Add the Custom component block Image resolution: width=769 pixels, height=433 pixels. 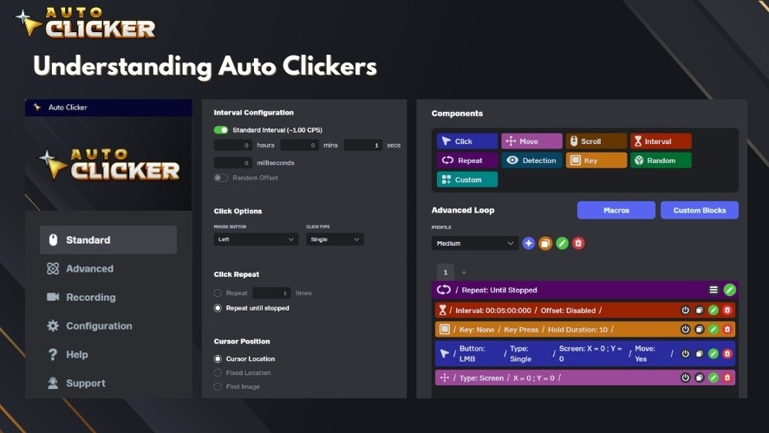tap(467, 180)
